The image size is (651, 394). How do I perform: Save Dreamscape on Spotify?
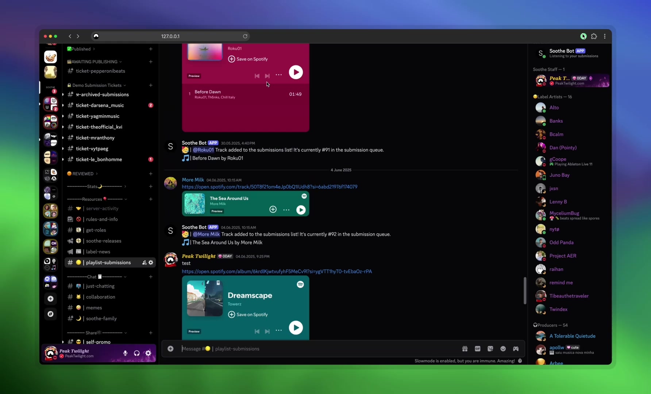pyautogui.click(x=248, y=314)
